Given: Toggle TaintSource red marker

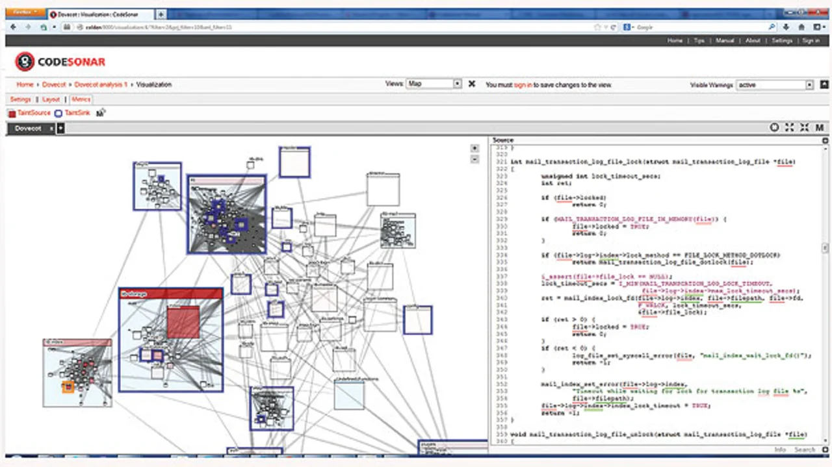Looking at the screenshot, I should click(x=12, y=113).
